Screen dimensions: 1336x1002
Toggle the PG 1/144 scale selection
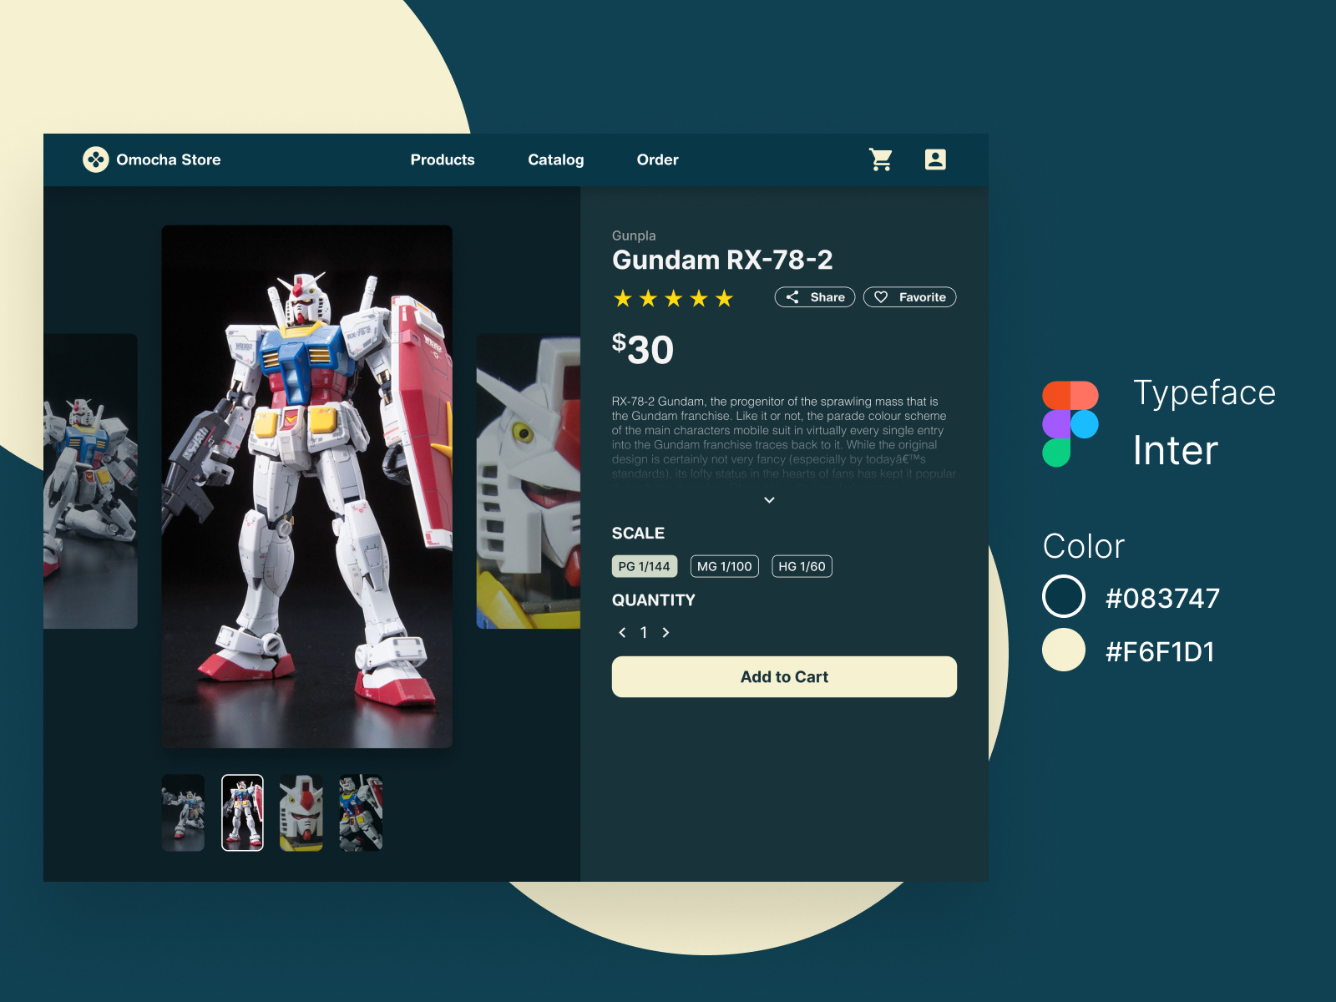point(644,566)
